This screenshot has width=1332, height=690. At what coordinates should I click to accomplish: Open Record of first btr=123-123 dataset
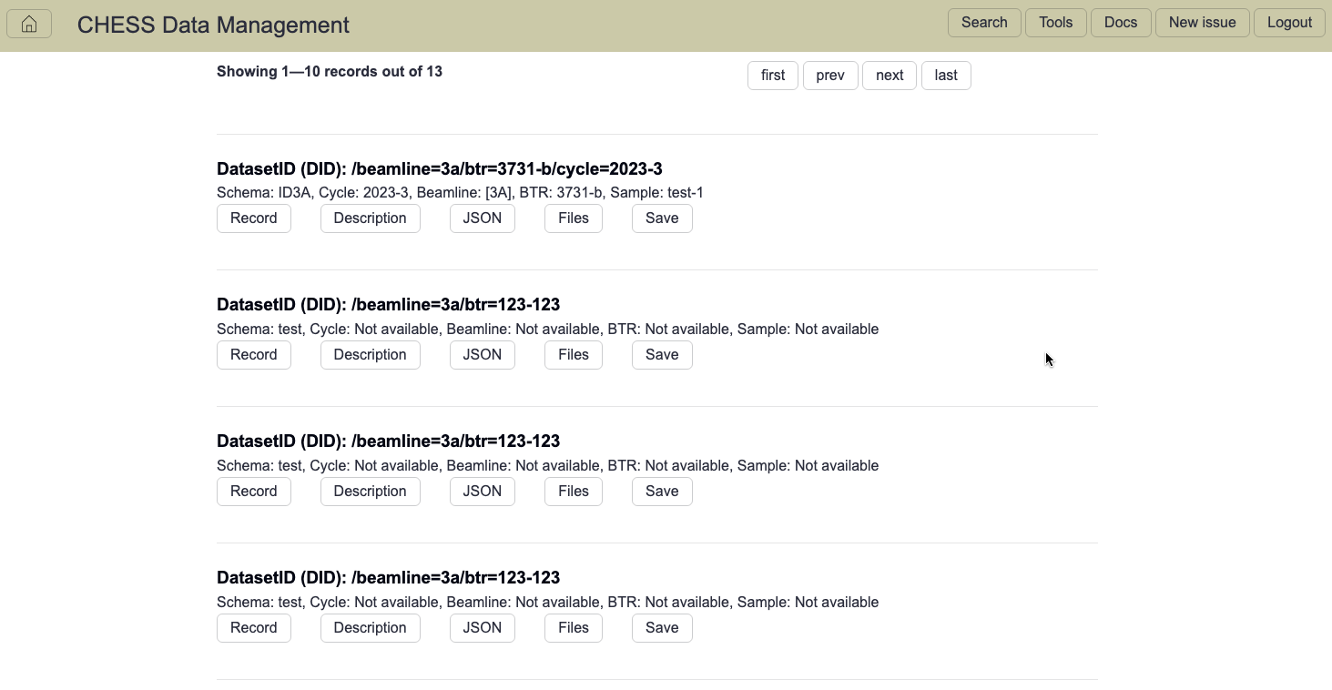[x=254, y=355]
